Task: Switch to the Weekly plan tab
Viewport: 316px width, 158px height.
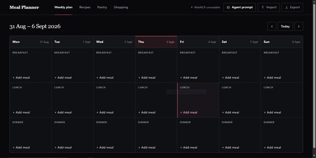Action: 63,7
